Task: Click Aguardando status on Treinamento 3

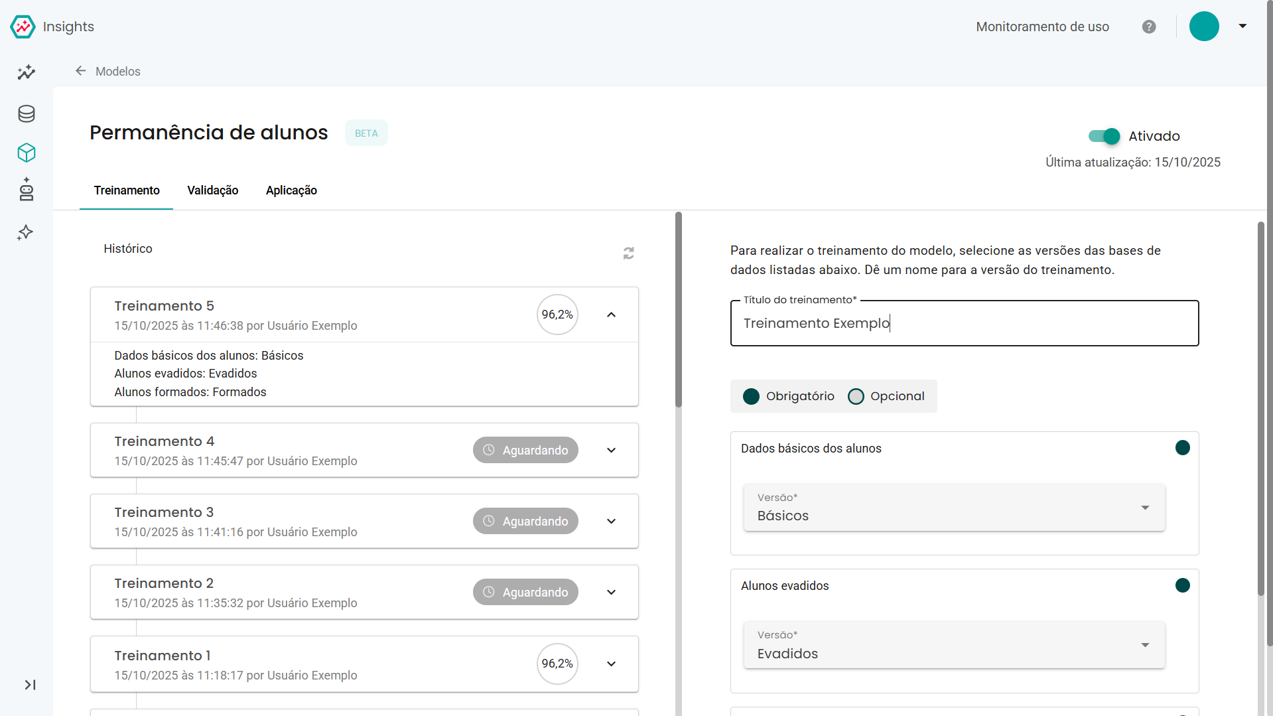Action: (525, 521)
